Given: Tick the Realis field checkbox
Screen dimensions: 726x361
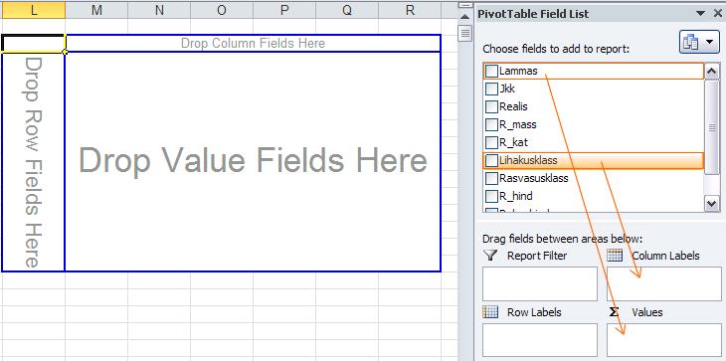Looking at the screenshot, I should coord(491,107).
